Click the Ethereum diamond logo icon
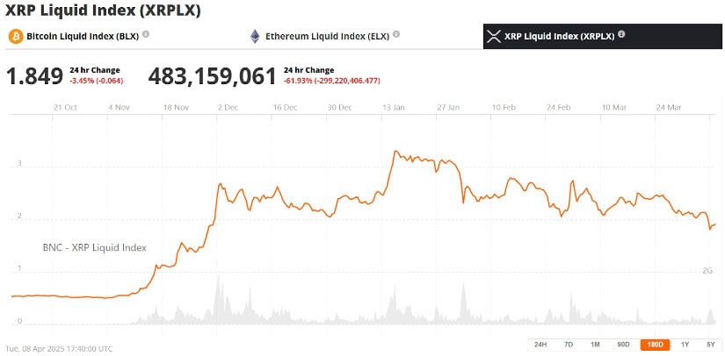 [x=255, y=37]
